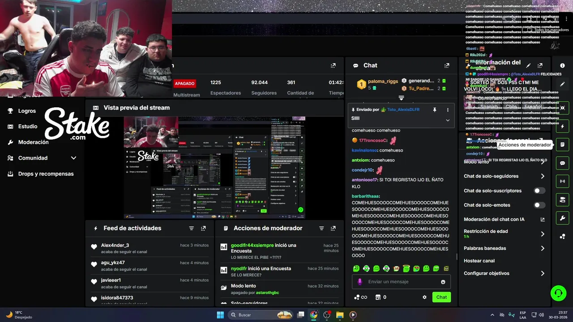
Task: Open Logros in sidebar
Action: pos(27,111)
